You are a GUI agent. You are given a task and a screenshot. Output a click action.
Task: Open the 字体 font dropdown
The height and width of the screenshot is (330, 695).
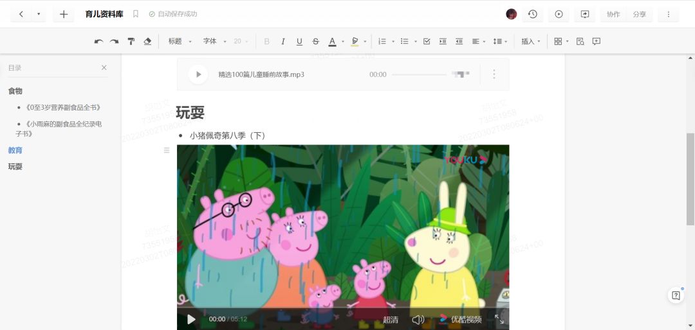214,41
